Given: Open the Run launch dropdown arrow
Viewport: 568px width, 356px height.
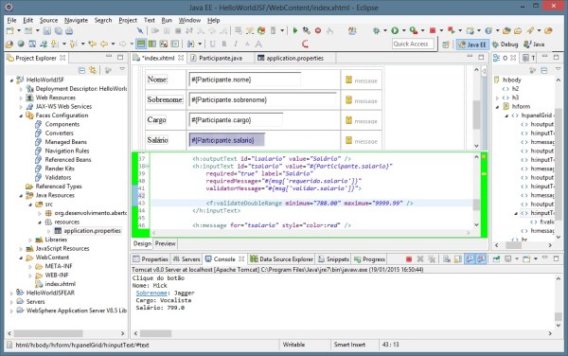Looking at the screenshot, I should click(403, 31).
